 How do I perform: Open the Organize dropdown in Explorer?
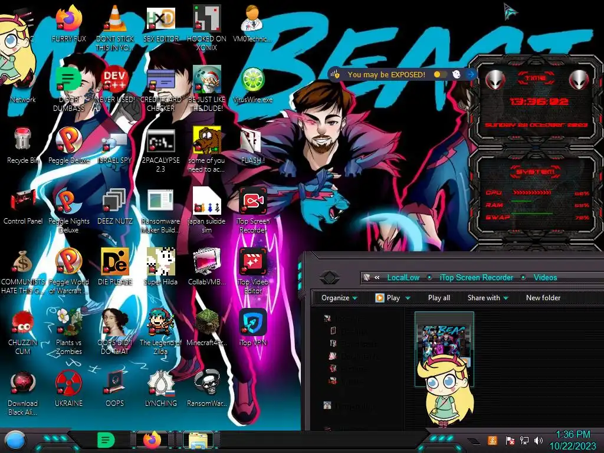click(x=339, y=298)
